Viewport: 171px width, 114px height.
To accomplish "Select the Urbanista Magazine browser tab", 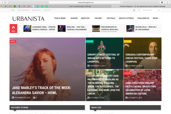I will pos(142,6).
